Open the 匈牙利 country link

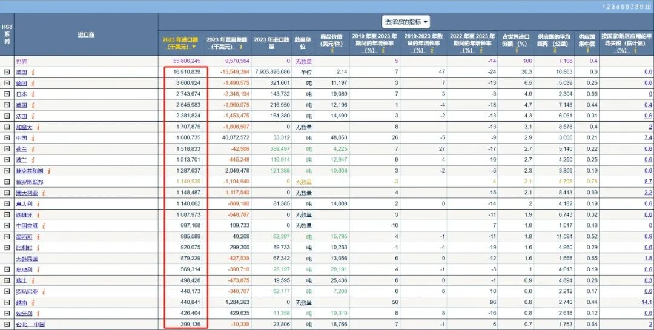click(24, 313)
